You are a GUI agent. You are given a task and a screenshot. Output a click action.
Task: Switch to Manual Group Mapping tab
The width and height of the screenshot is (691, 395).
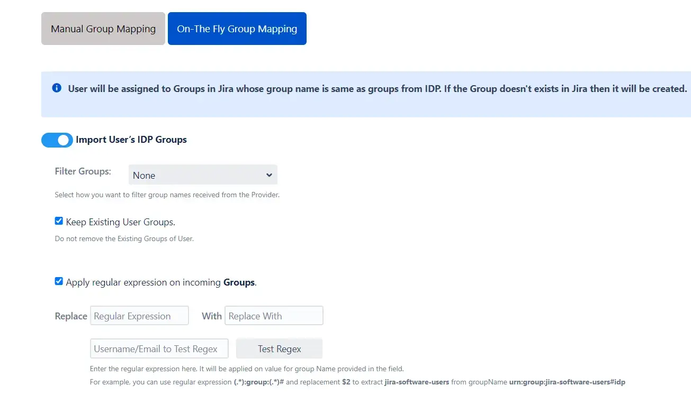coord(103,29)
